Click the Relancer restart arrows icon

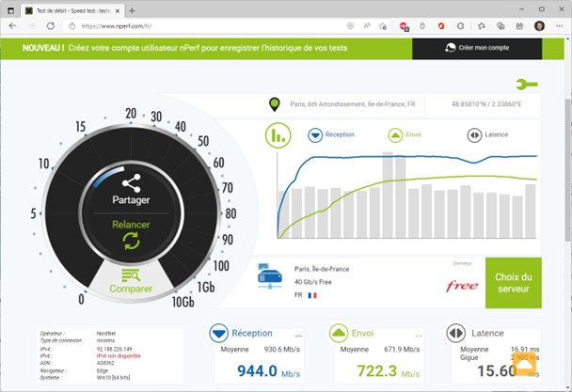[131, 242]
